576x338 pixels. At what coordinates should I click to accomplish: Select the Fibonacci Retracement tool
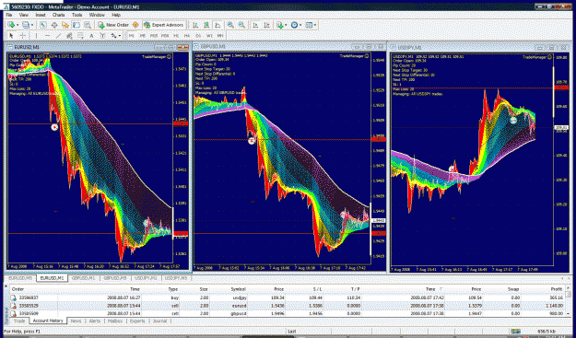point(80,36)
